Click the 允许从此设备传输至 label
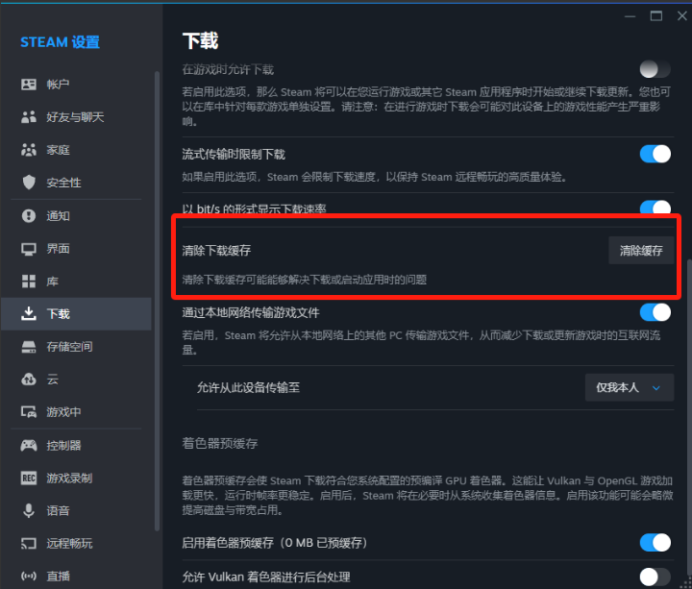This screenshot has height=589, width=692. coord(248,387)
